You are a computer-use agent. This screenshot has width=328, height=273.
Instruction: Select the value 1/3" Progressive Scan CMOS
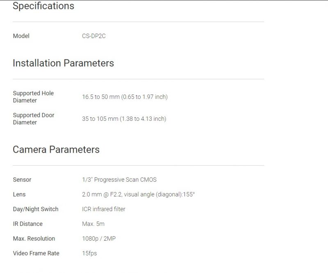point(119,180)
